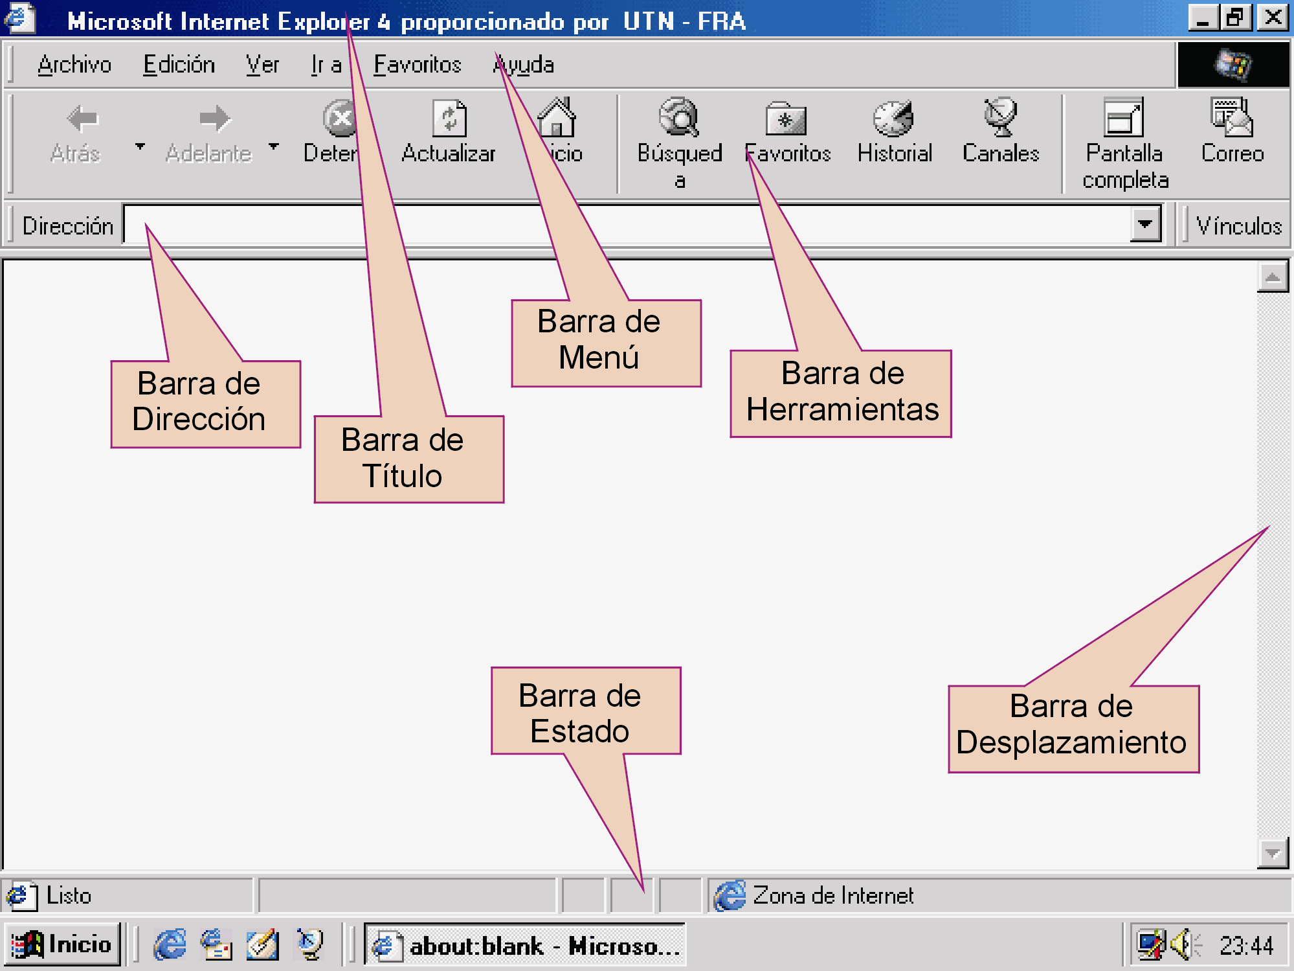Viewport: 1294px width, 971px height.
Task: Open the Dirección address dropdown list
Action: click(x=1145, y=225)
